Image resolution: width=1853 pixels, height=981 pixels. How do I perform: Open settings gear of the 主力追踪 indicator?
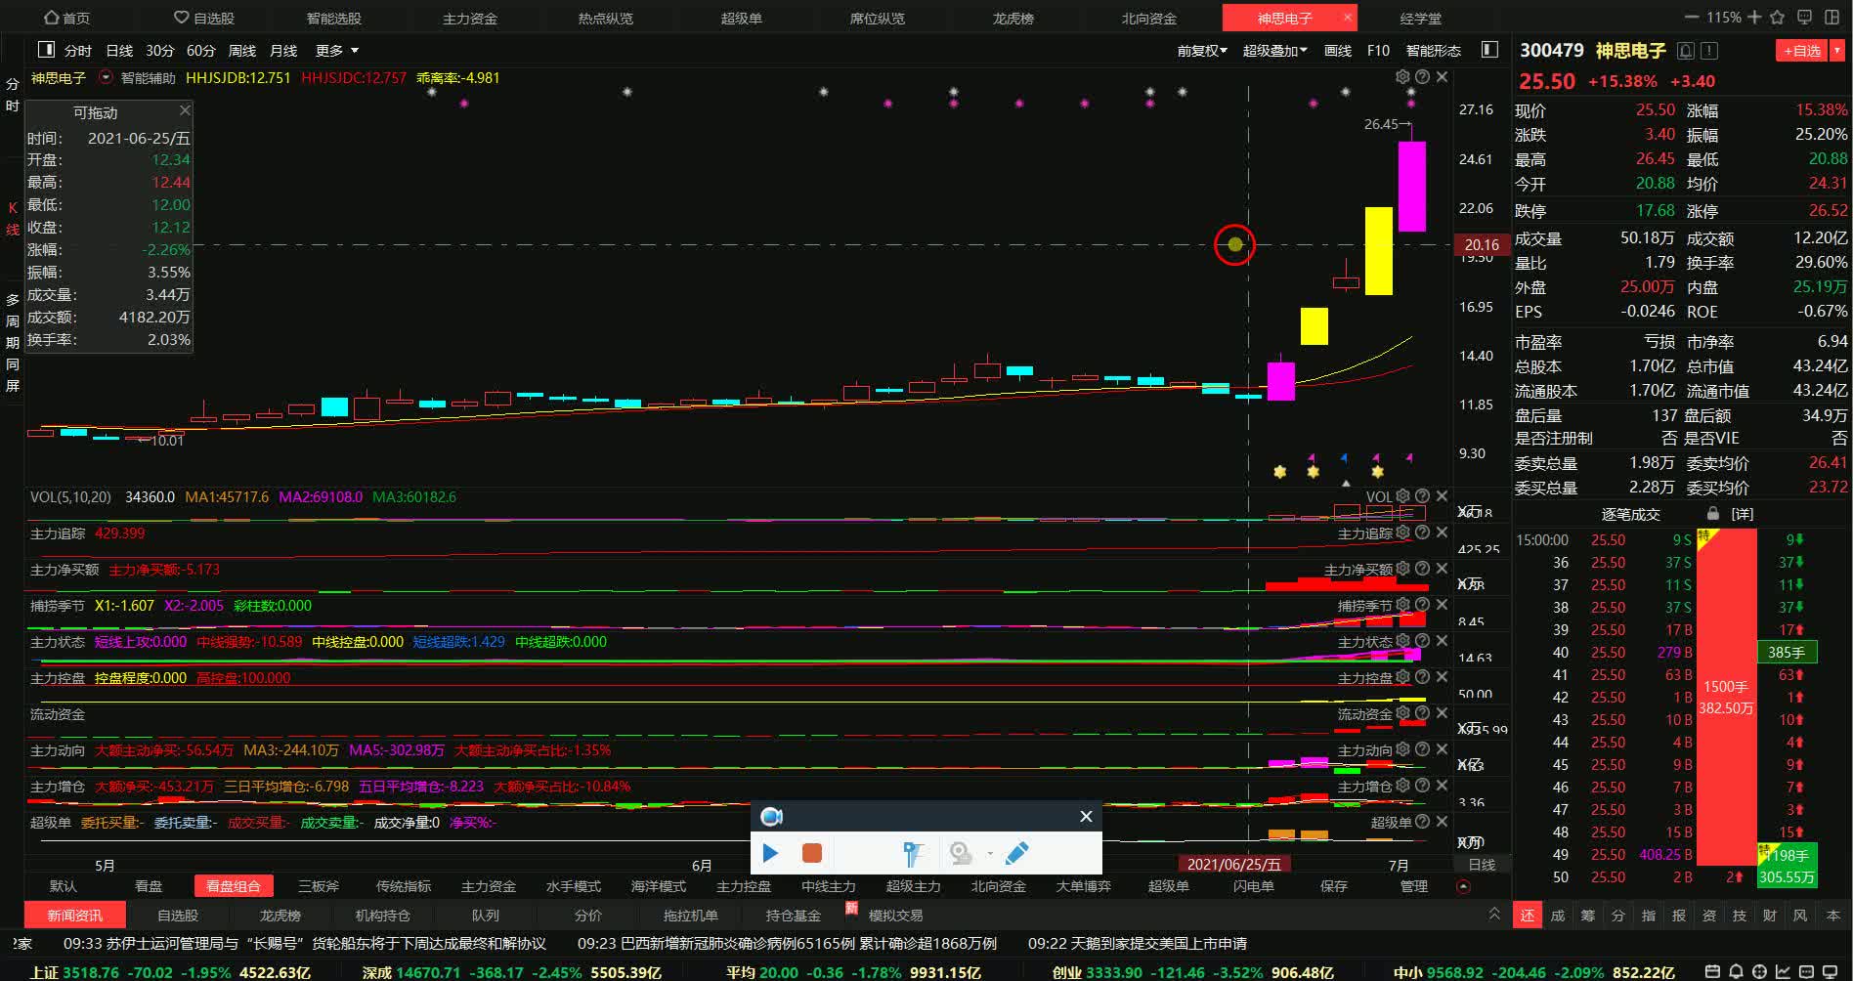pos(1402,533)
